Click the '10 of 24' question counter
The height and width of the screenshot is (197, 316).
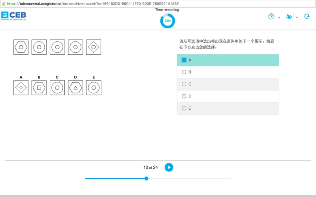(150, 167)
